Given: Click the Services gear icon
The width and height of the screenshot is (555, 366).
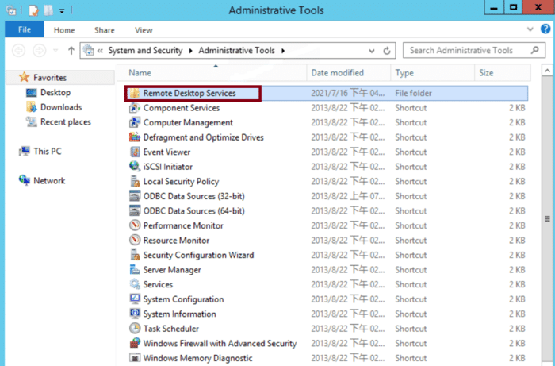Looking at the screenshot, I should [x=135, y=284].
